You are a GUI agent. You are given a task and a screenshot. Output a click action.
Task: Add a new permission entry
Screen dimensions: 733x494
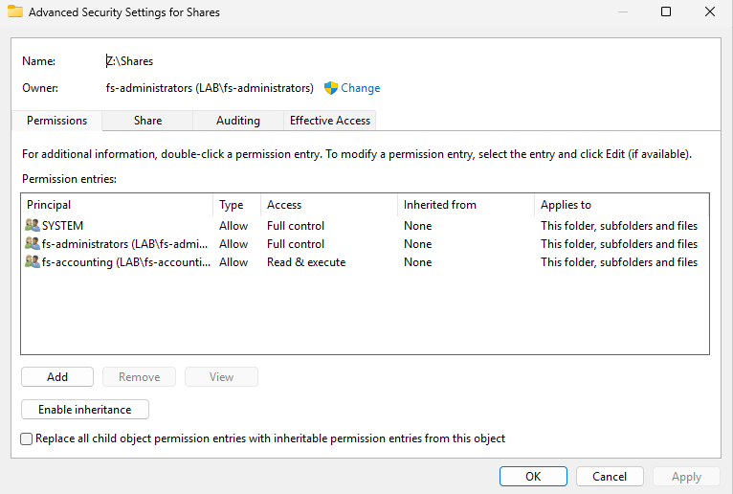[x=57, y=377]
